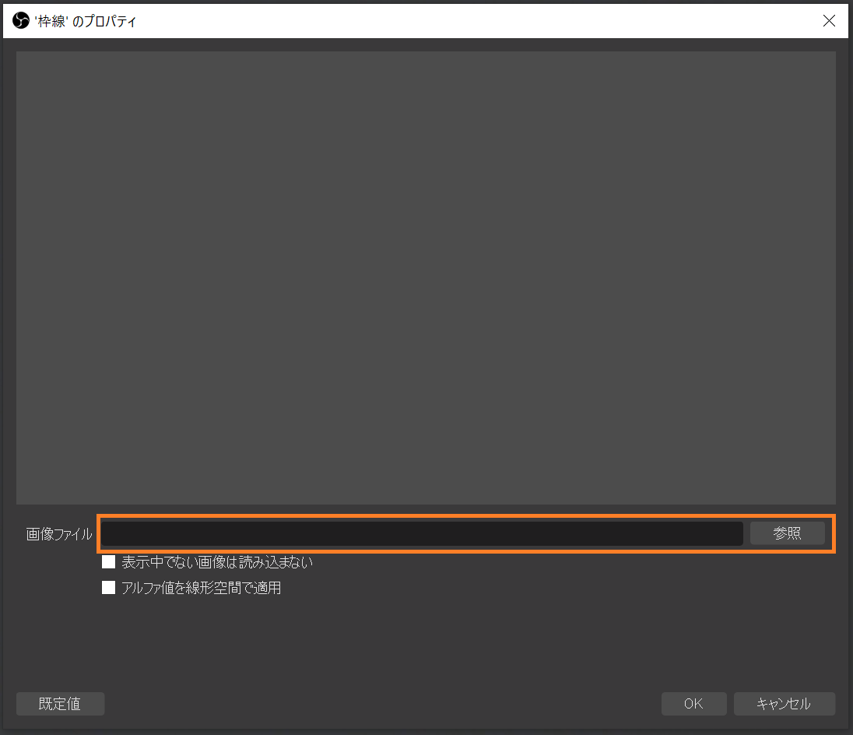Enable '表示中でない画像は読み込まない' checkbox

click(x=108, y=561)
